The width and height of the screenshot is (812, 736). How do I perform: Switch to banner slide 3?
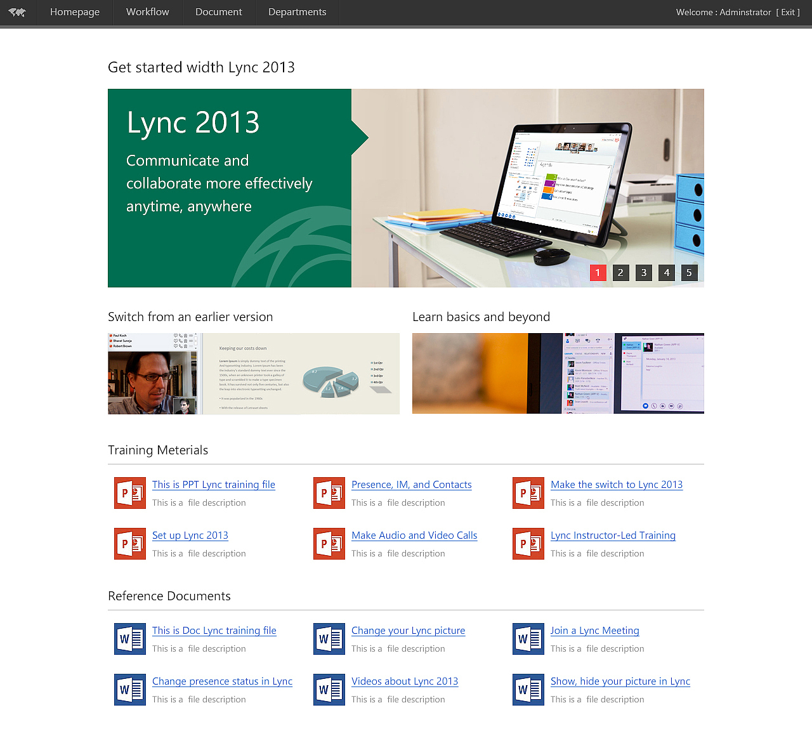[x=643, y=273]
